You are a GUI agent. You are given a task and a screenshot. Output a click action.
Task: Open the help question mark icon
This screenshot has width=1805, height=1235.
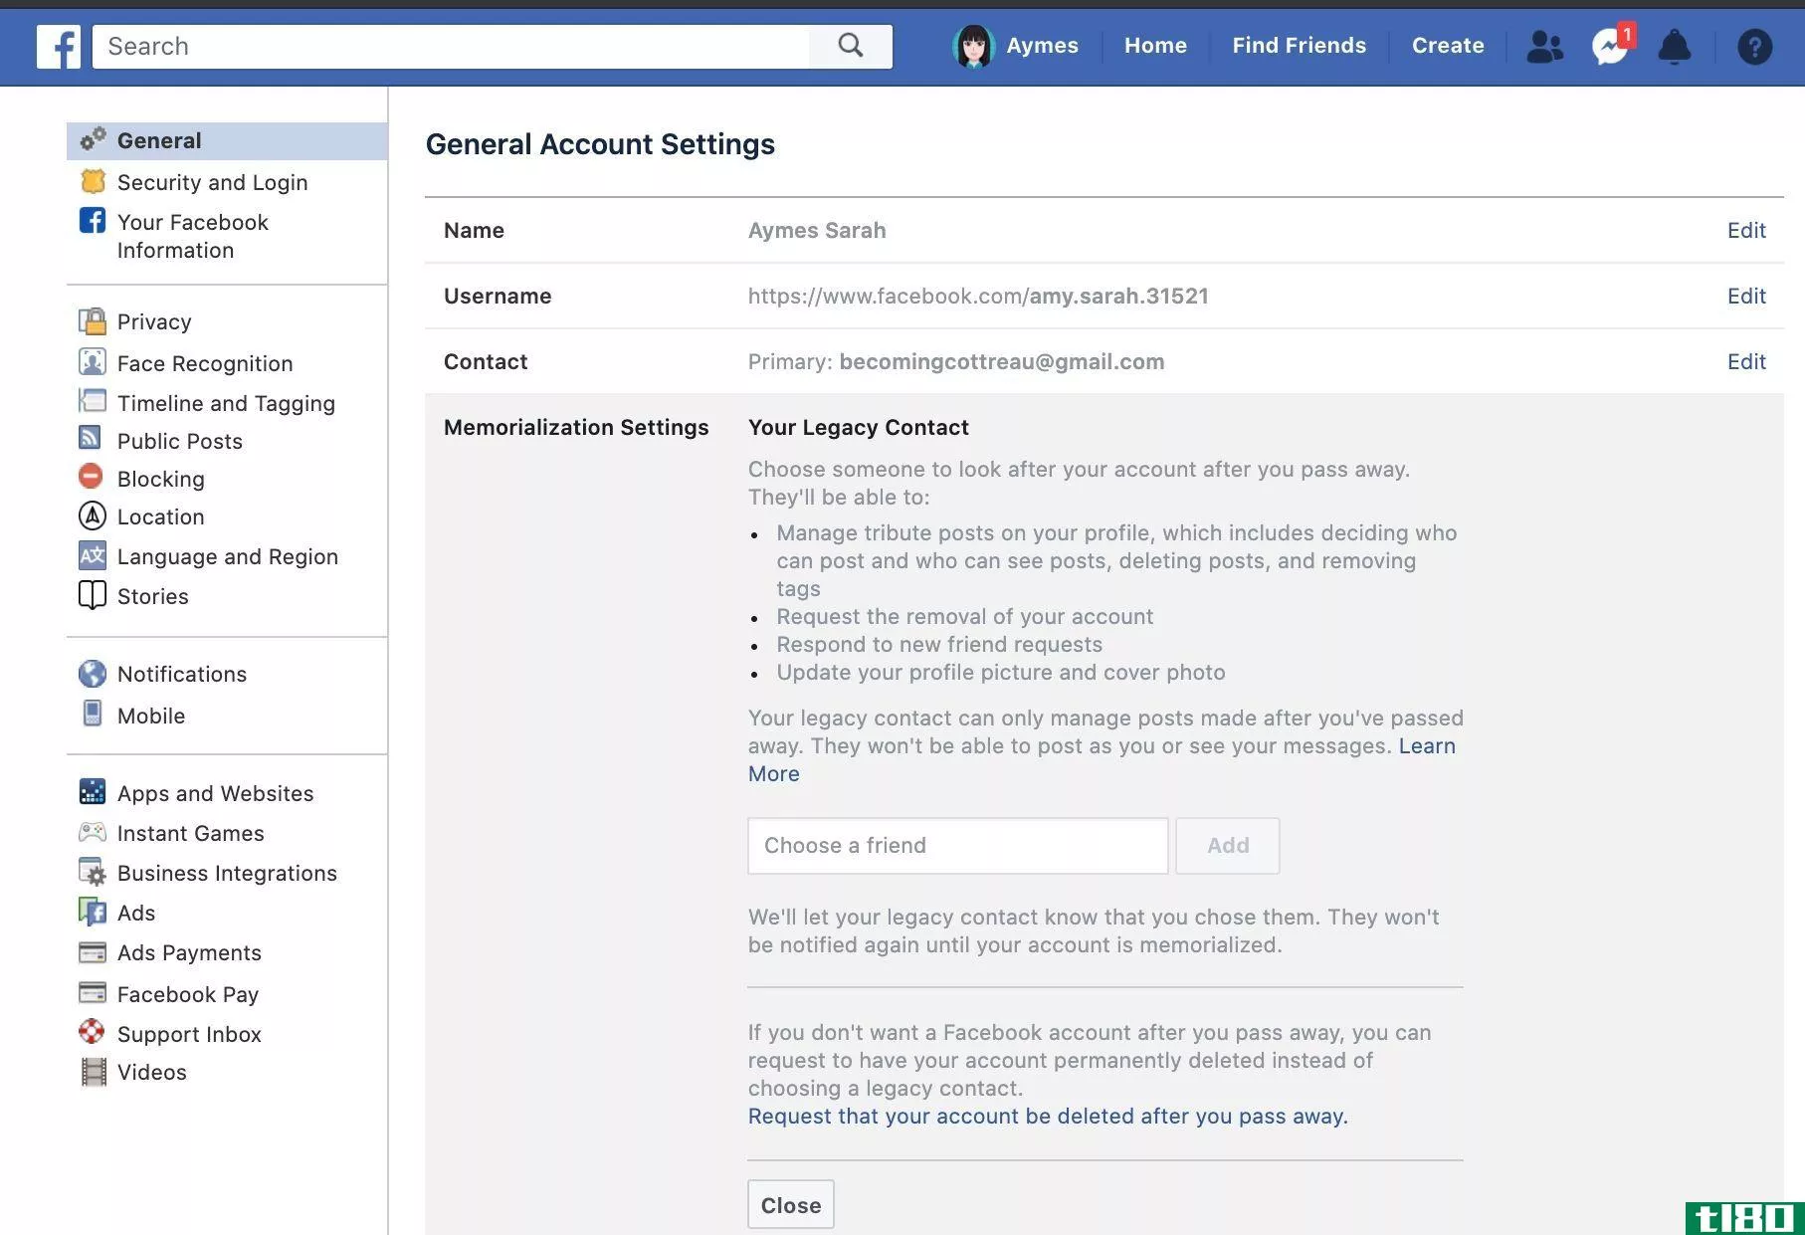coord(1754,46)
